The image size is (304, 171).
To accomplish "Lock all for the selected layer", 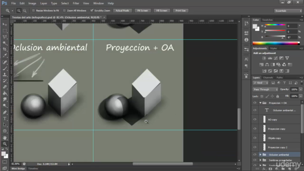I will (x=277, y=96).
